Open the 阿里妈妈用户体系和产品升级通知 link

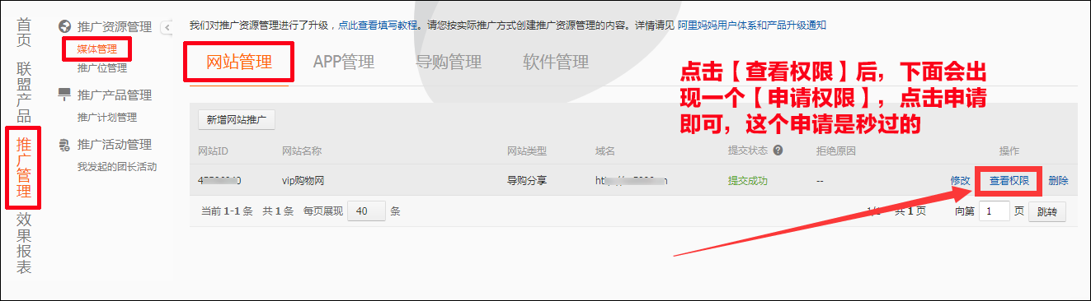tap(752, 25)
